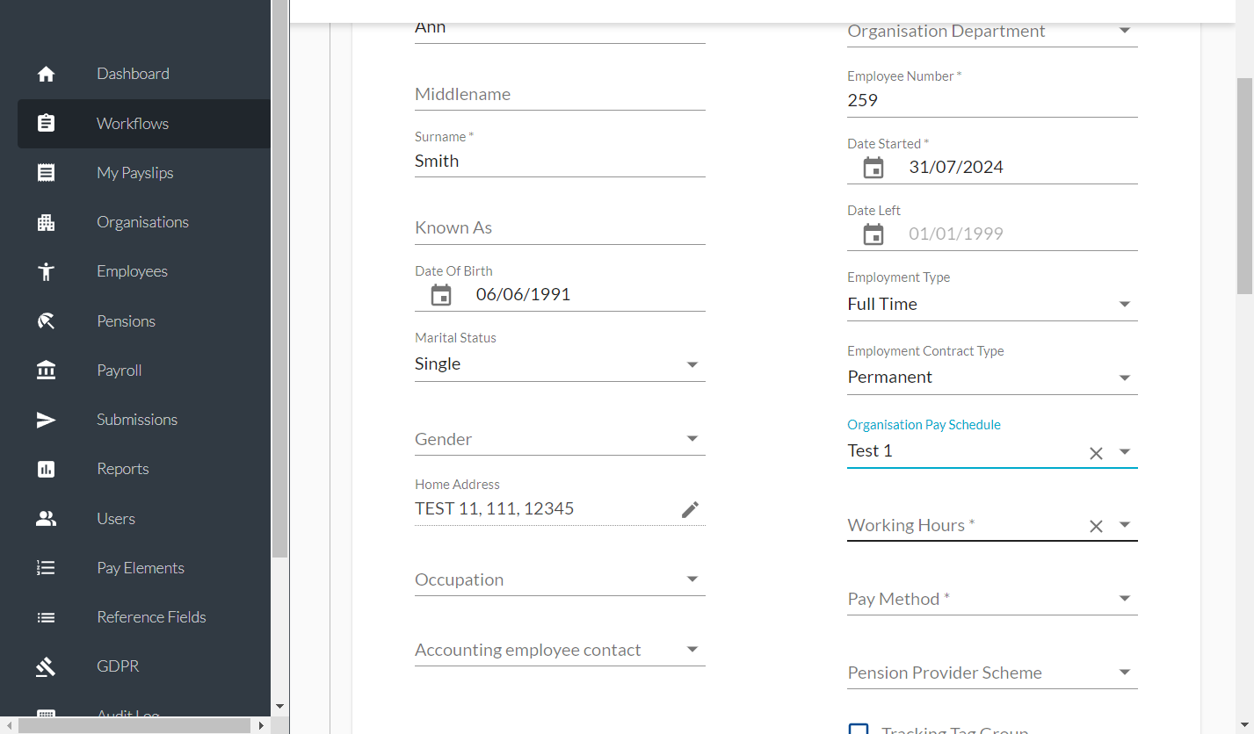The image size is (1254, 734).
Task: Open the Date Started calendar picker
Action: pyautogui.click(x=873, y=168)
